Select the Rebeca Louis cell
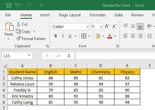155x110 pixels. pos(22,84)
